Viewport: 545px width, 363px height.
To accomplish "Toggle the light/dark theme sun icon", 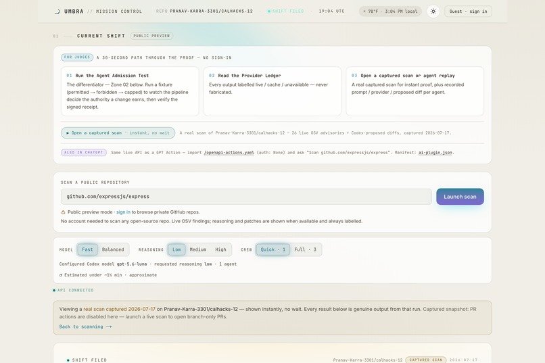I will point(433,11).
